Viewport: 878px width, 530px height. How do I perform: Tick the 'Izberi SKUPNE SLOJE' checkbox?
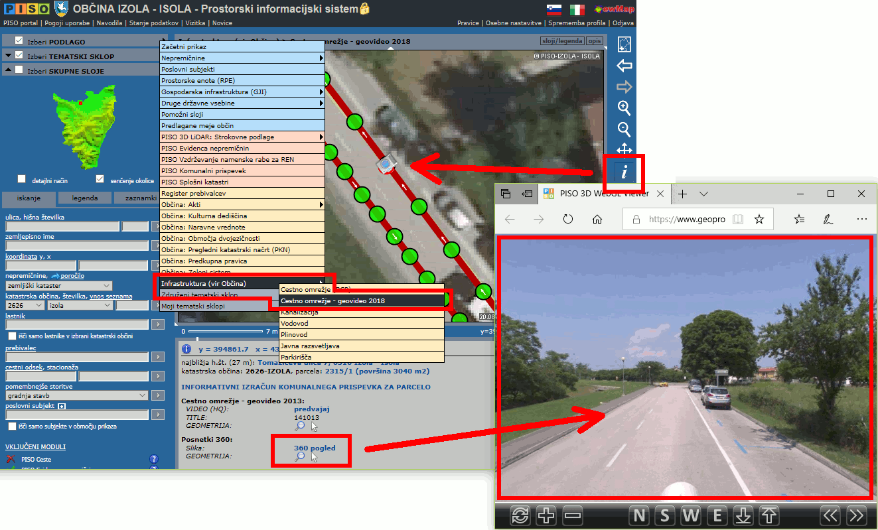pyautogui.click(x=19, y=70)
